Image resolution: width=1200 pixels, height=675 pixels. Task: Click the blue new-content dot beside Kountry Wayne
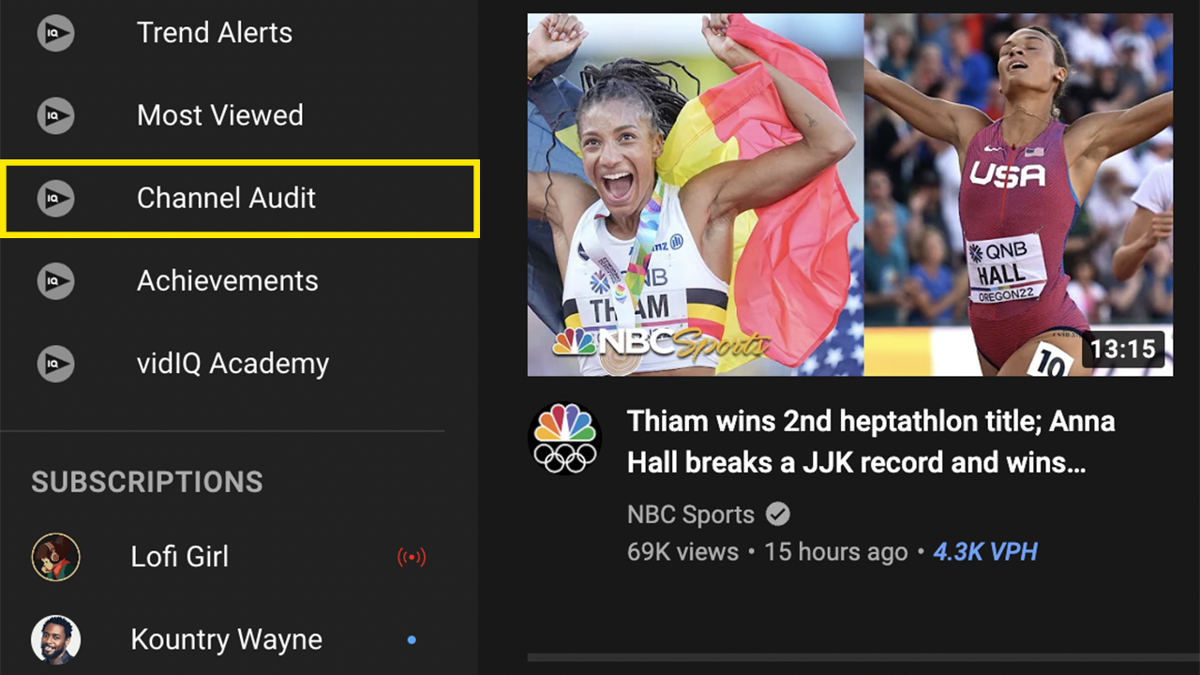412,639
